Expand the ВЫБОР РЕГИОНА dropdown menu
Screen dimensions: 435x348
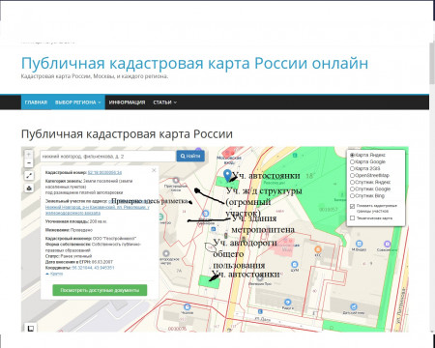[x=78, y=102]
